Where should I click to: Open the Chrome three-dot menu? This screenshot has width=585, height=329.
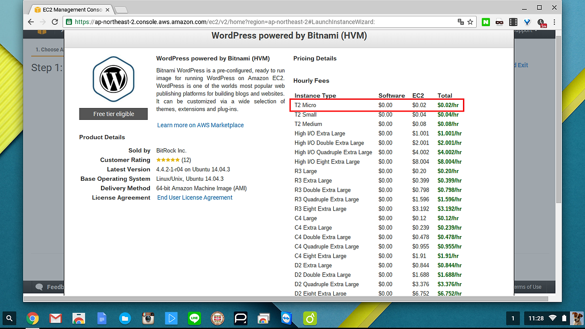(x=555, y=22)
